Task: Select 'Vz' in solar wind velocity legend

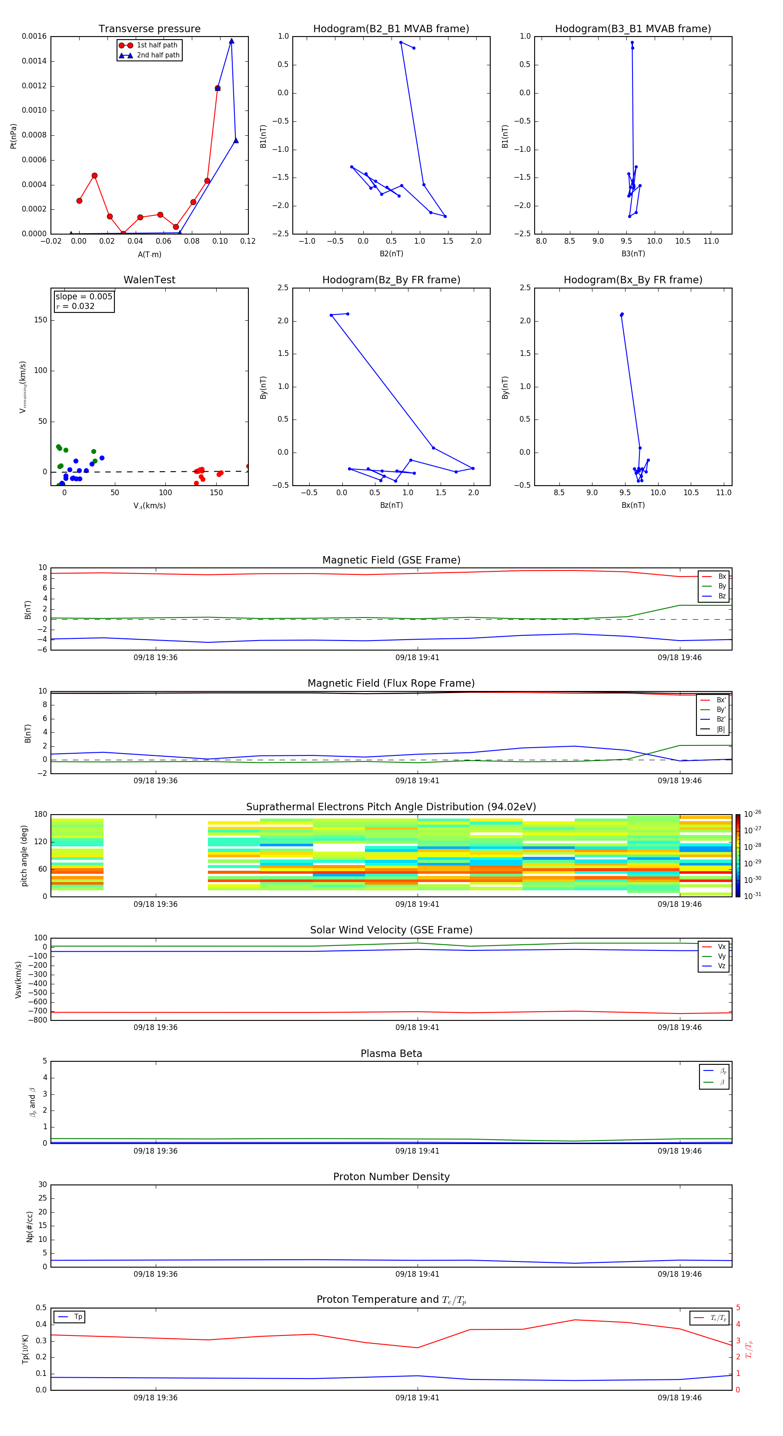Action: pos(714,966)
